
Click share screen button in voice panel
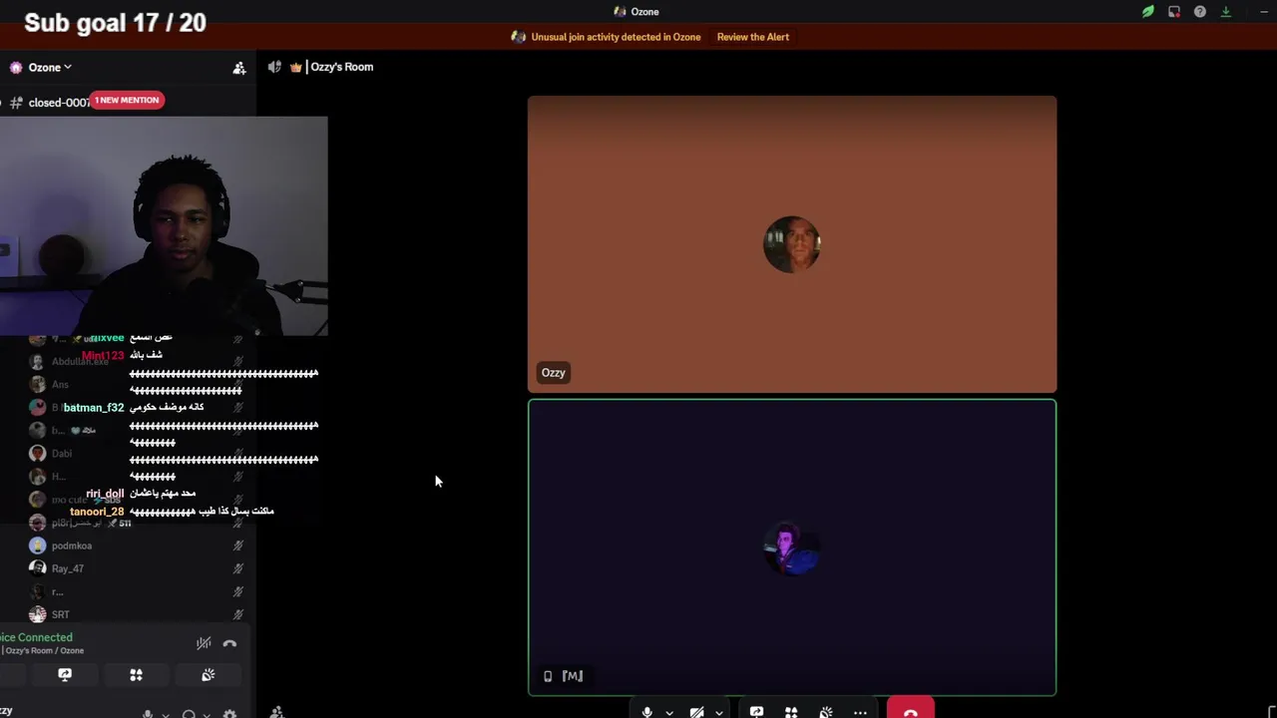pos(65,675)
